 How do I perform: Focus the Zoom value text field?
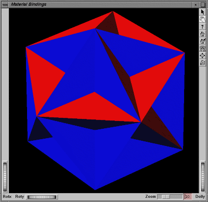(188, 197)
